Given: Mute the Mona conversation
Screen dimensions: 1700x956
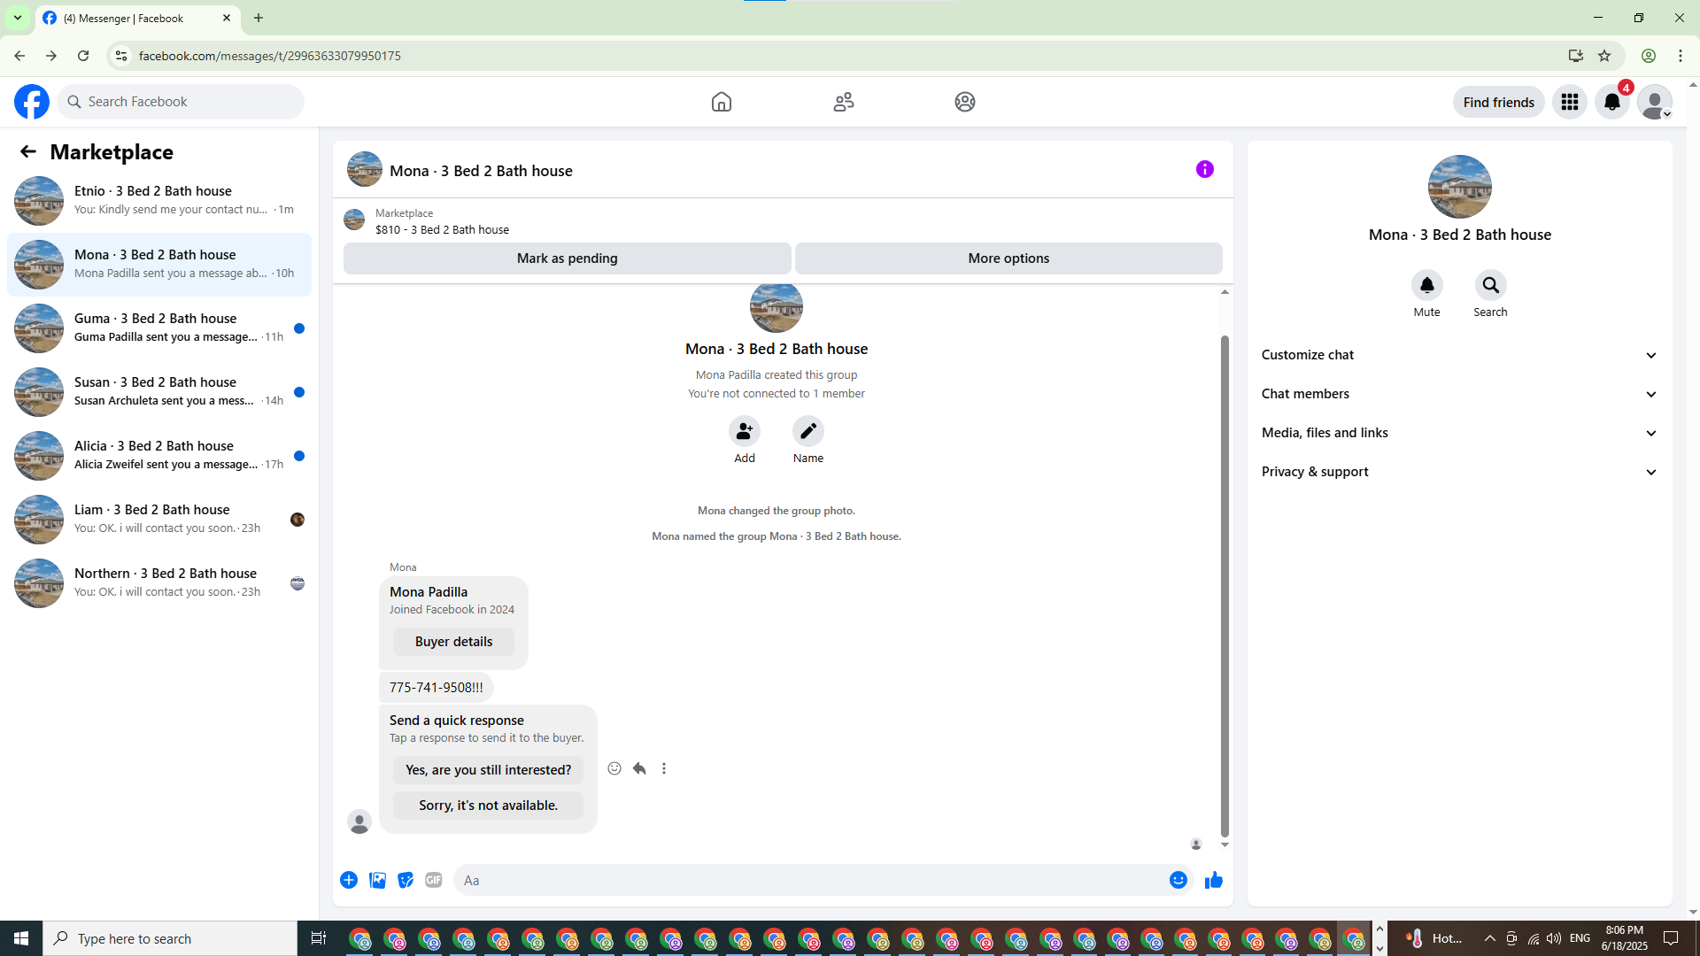Looking at the screenshot, I should coord(1427,285).
